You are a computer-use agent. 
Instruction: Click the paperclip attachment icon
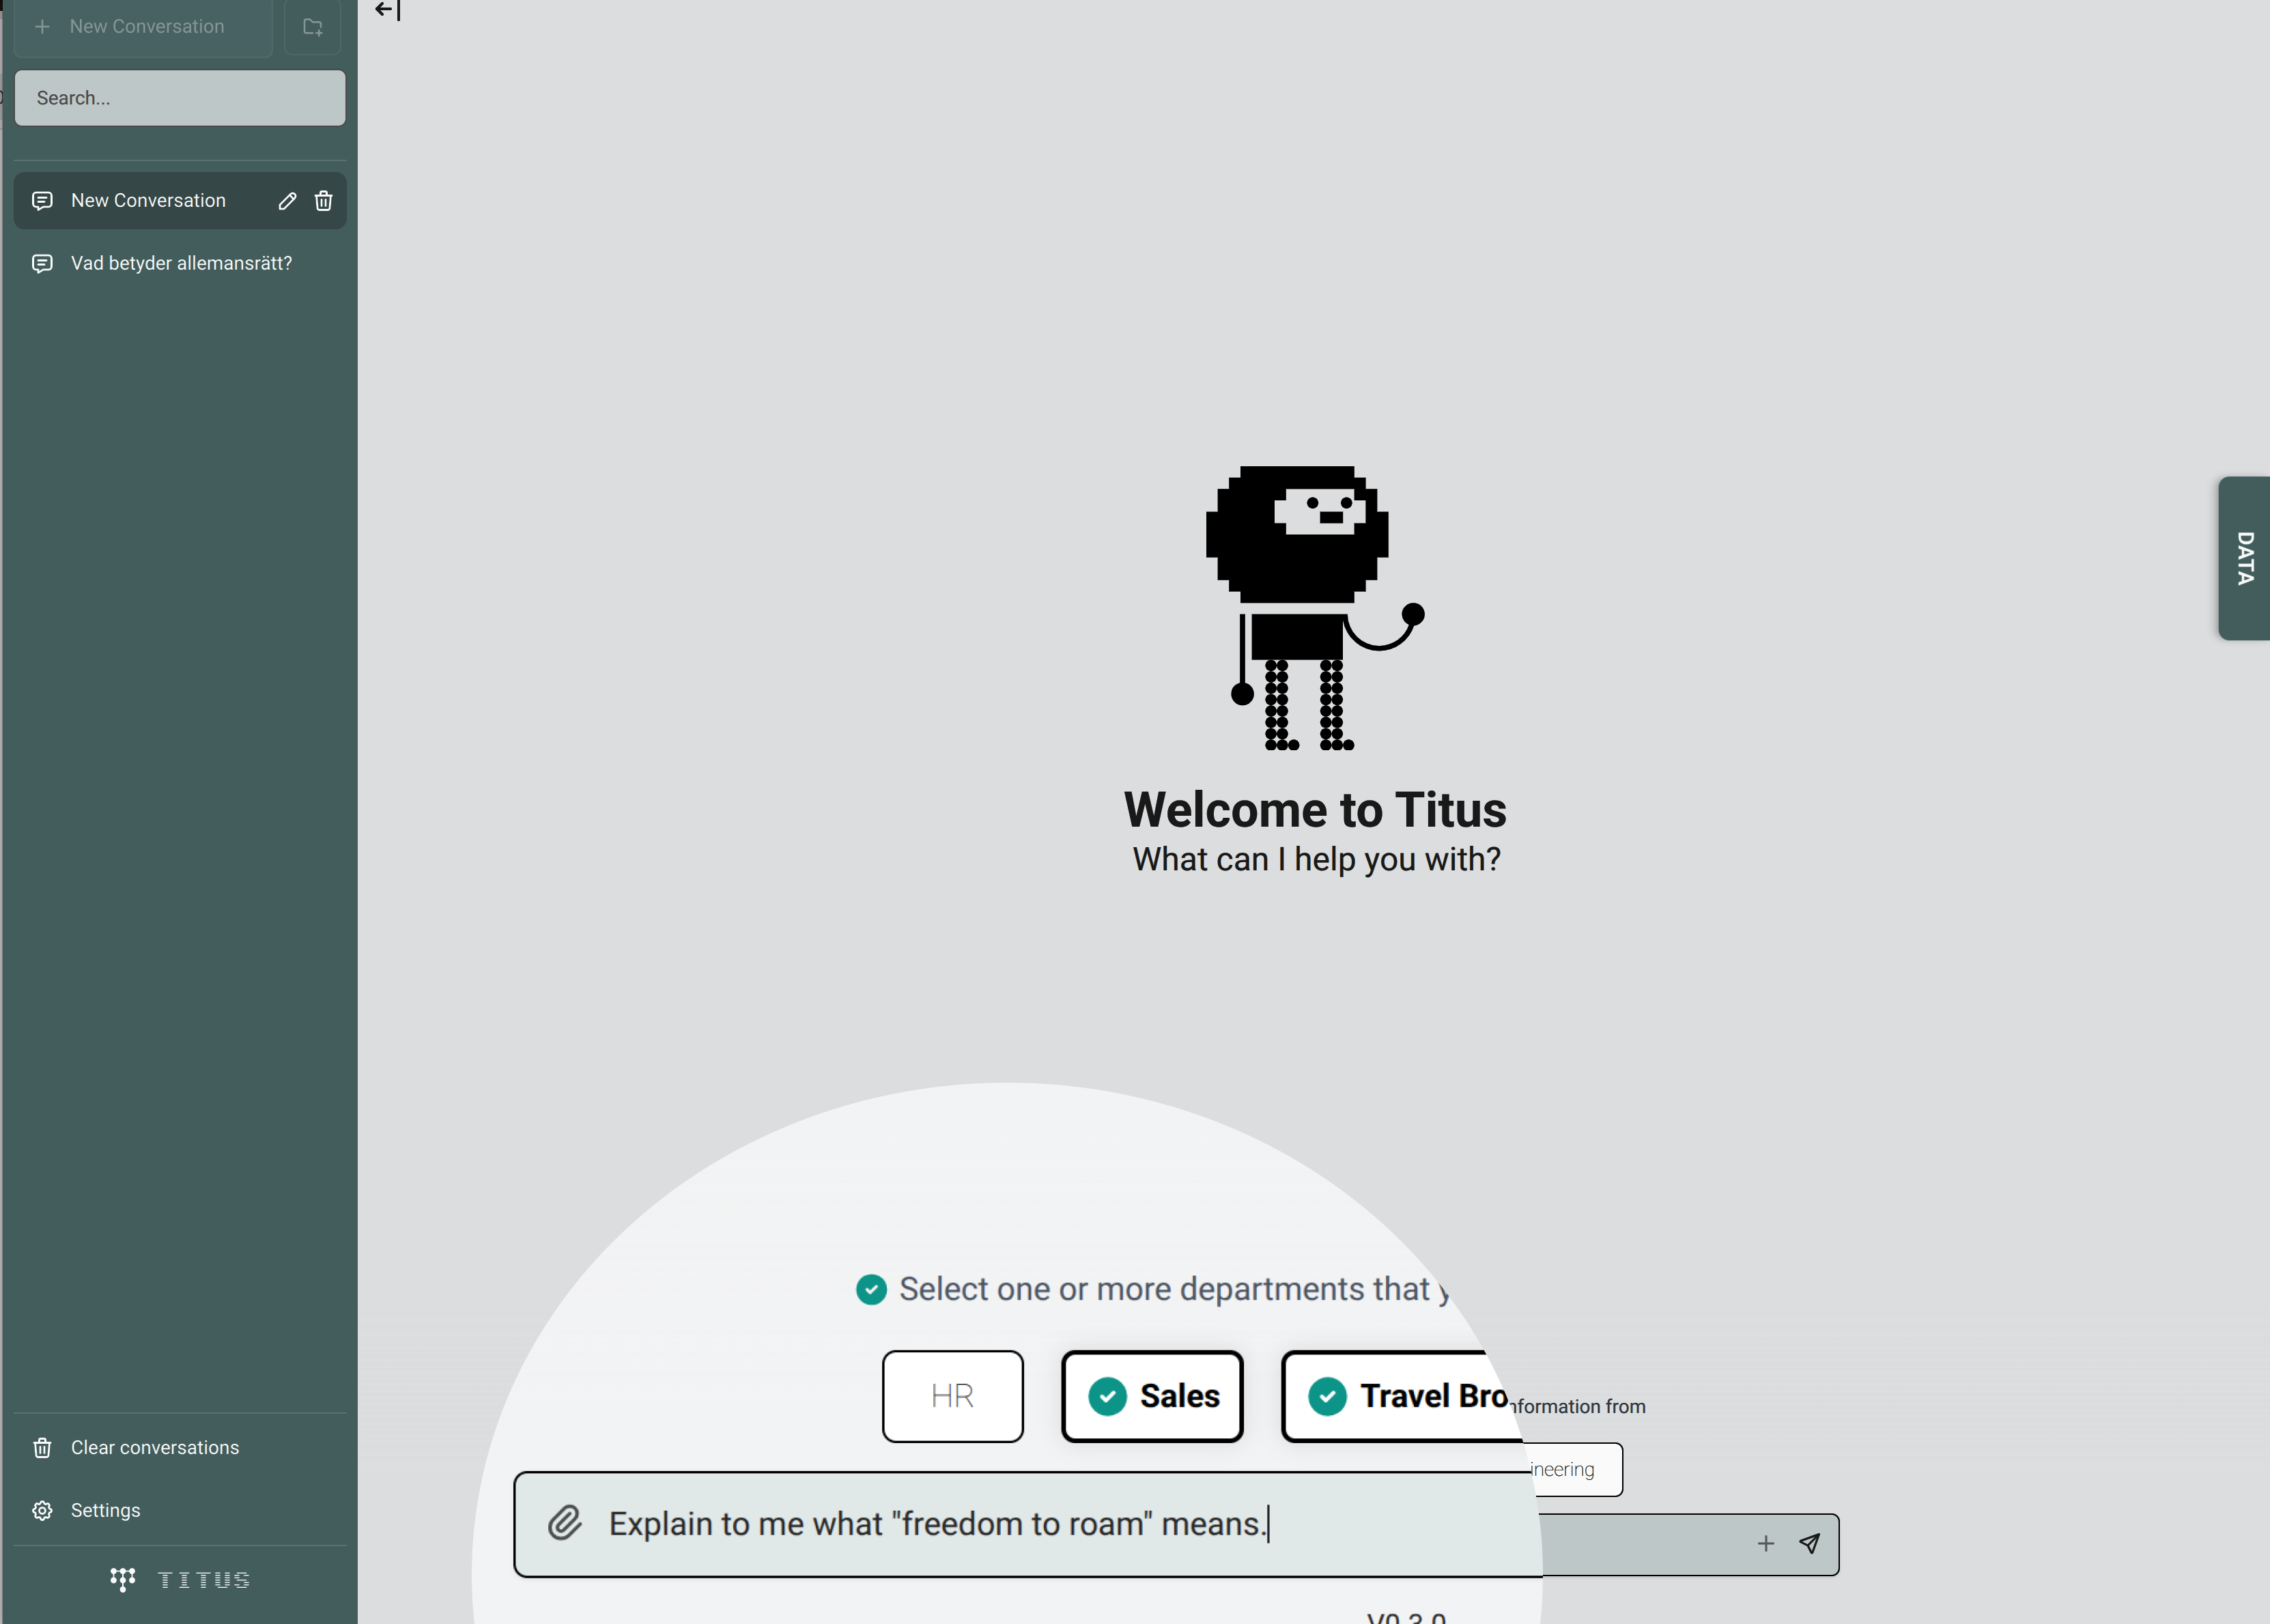pos(565,1523)
